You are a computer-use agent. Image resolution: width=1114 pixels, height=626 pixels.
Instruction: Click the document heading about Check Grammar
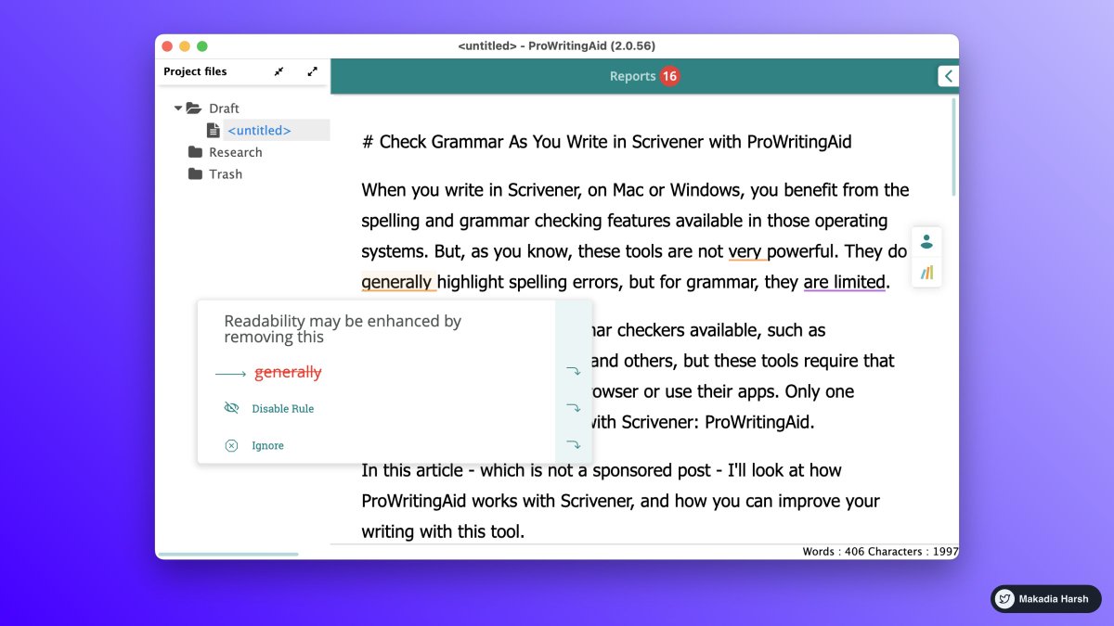tap(606, 142)
